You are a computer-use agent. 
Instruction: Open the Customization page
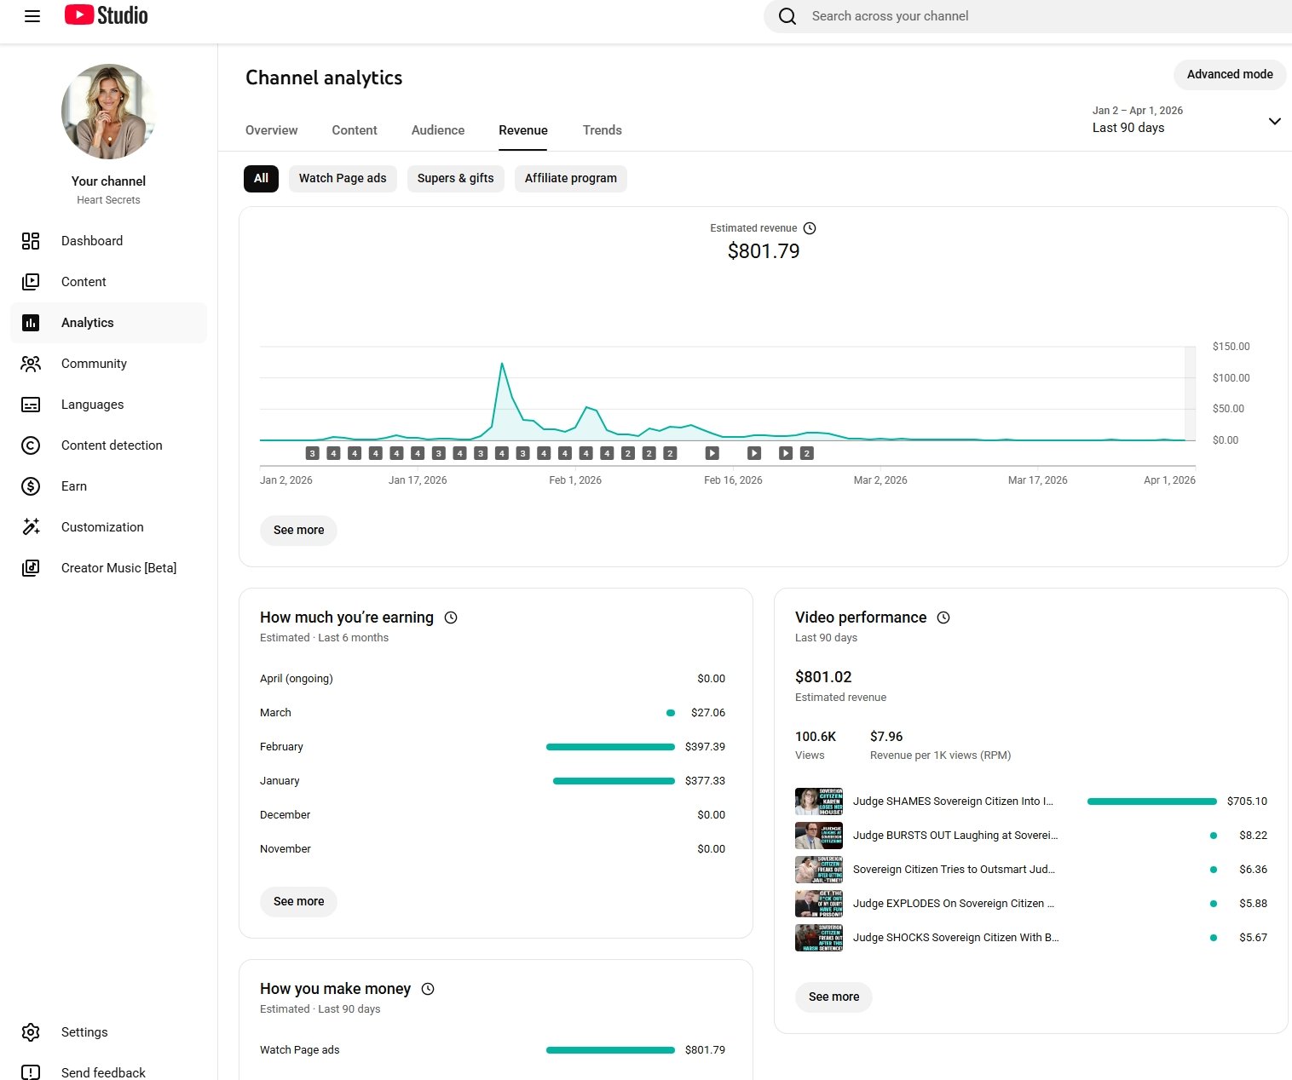click(x=102, y=527)
